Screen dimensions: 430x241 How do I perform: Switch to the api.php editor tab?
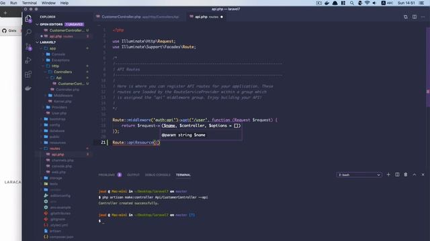206,17
